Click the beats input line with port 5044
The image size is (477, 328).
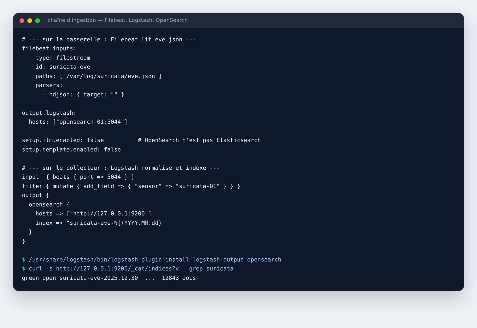coord(78,177)
